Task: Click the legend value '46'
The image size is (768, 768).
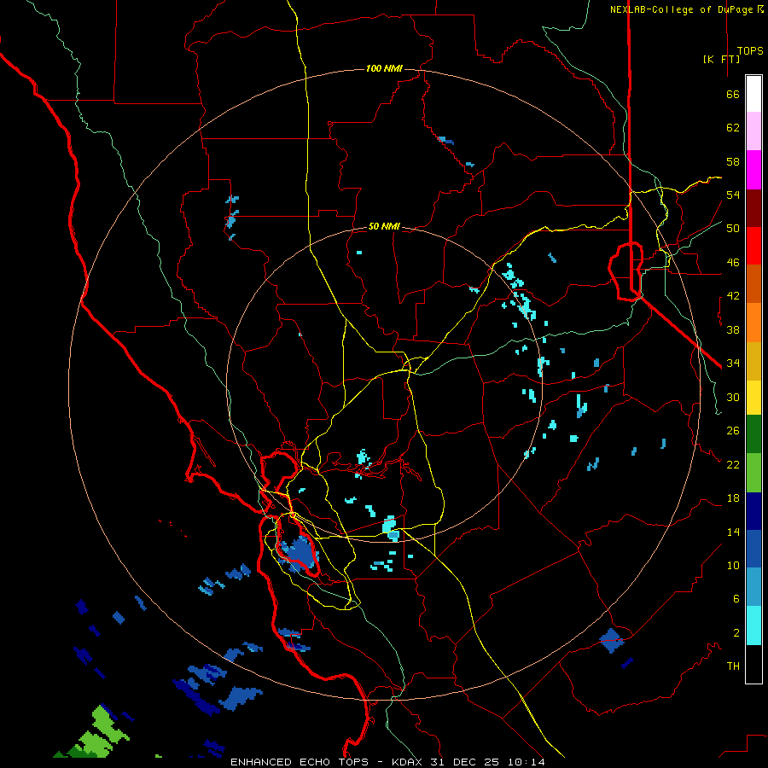Action: 733,263
